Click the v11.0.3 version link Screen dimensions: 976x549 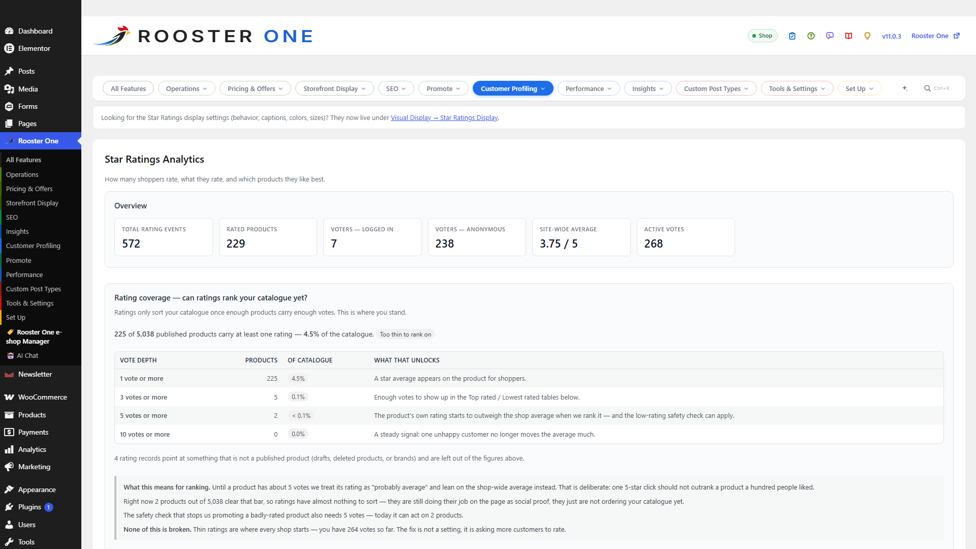pos(891,36)
